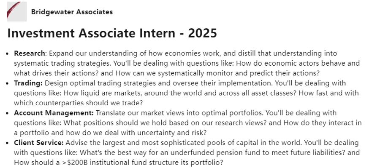Click the year '2025' in the title
This screenshot has width=369, height=168.
(x=202, y=33)
